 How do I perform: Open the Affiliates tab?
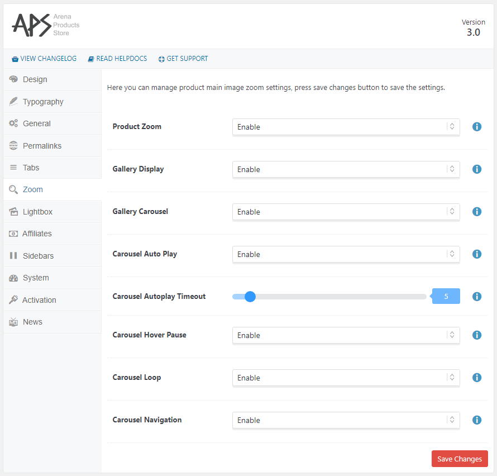tap(52, 234)
